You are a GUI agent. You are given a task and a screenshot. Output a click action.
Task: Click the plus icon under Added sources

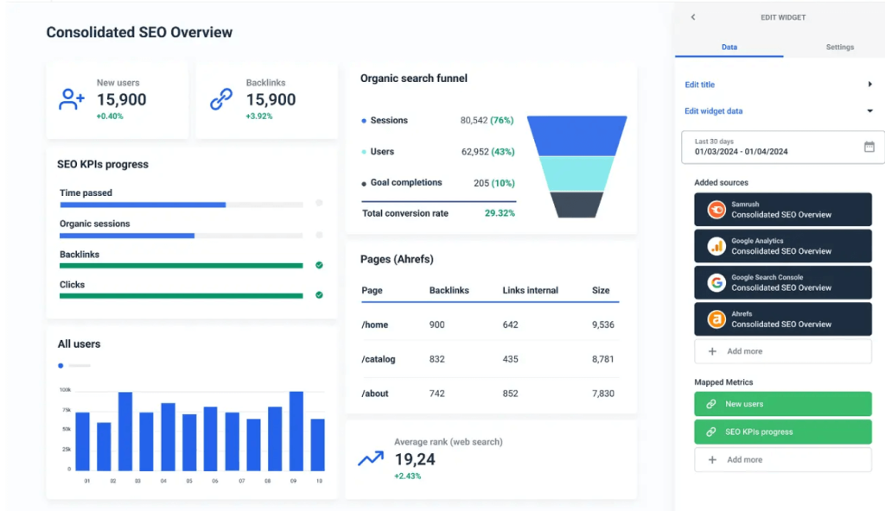pyautogui.click(x=712, y=351)
